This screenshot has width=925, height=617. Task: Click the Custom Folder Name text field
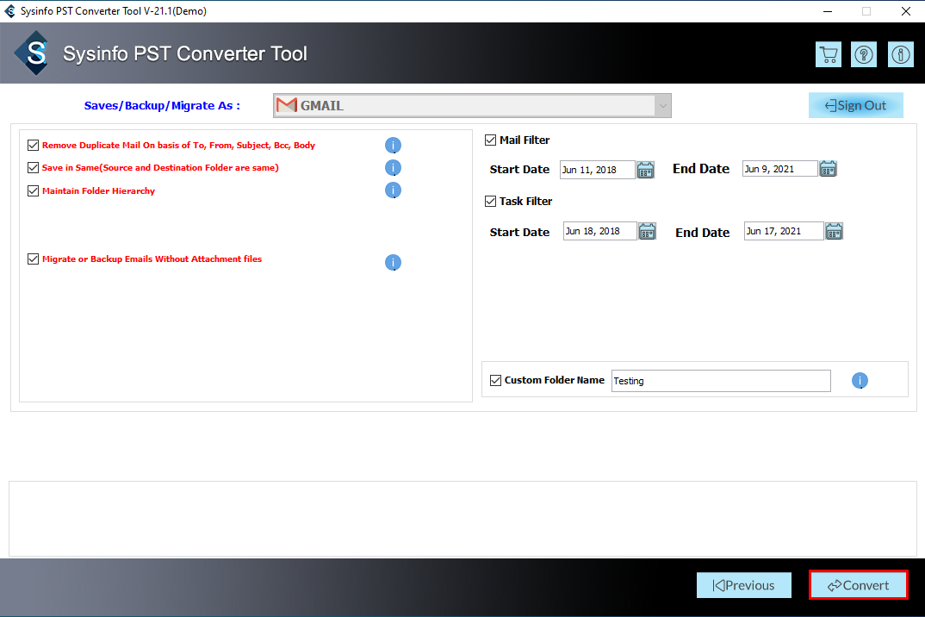coord(721,381)
